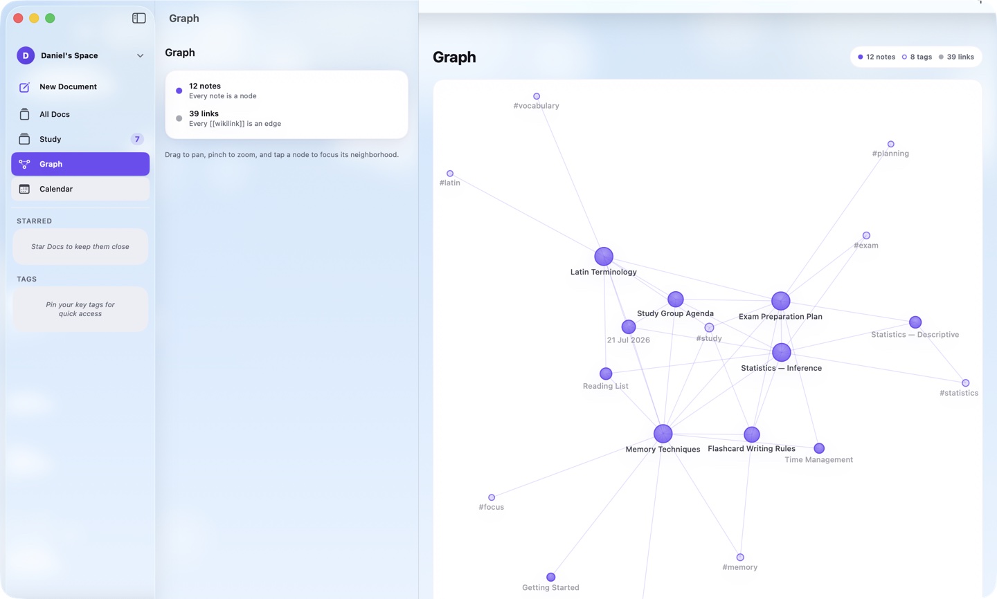Open Daniel's Space workspace dropdown

[x=80, y=55]
